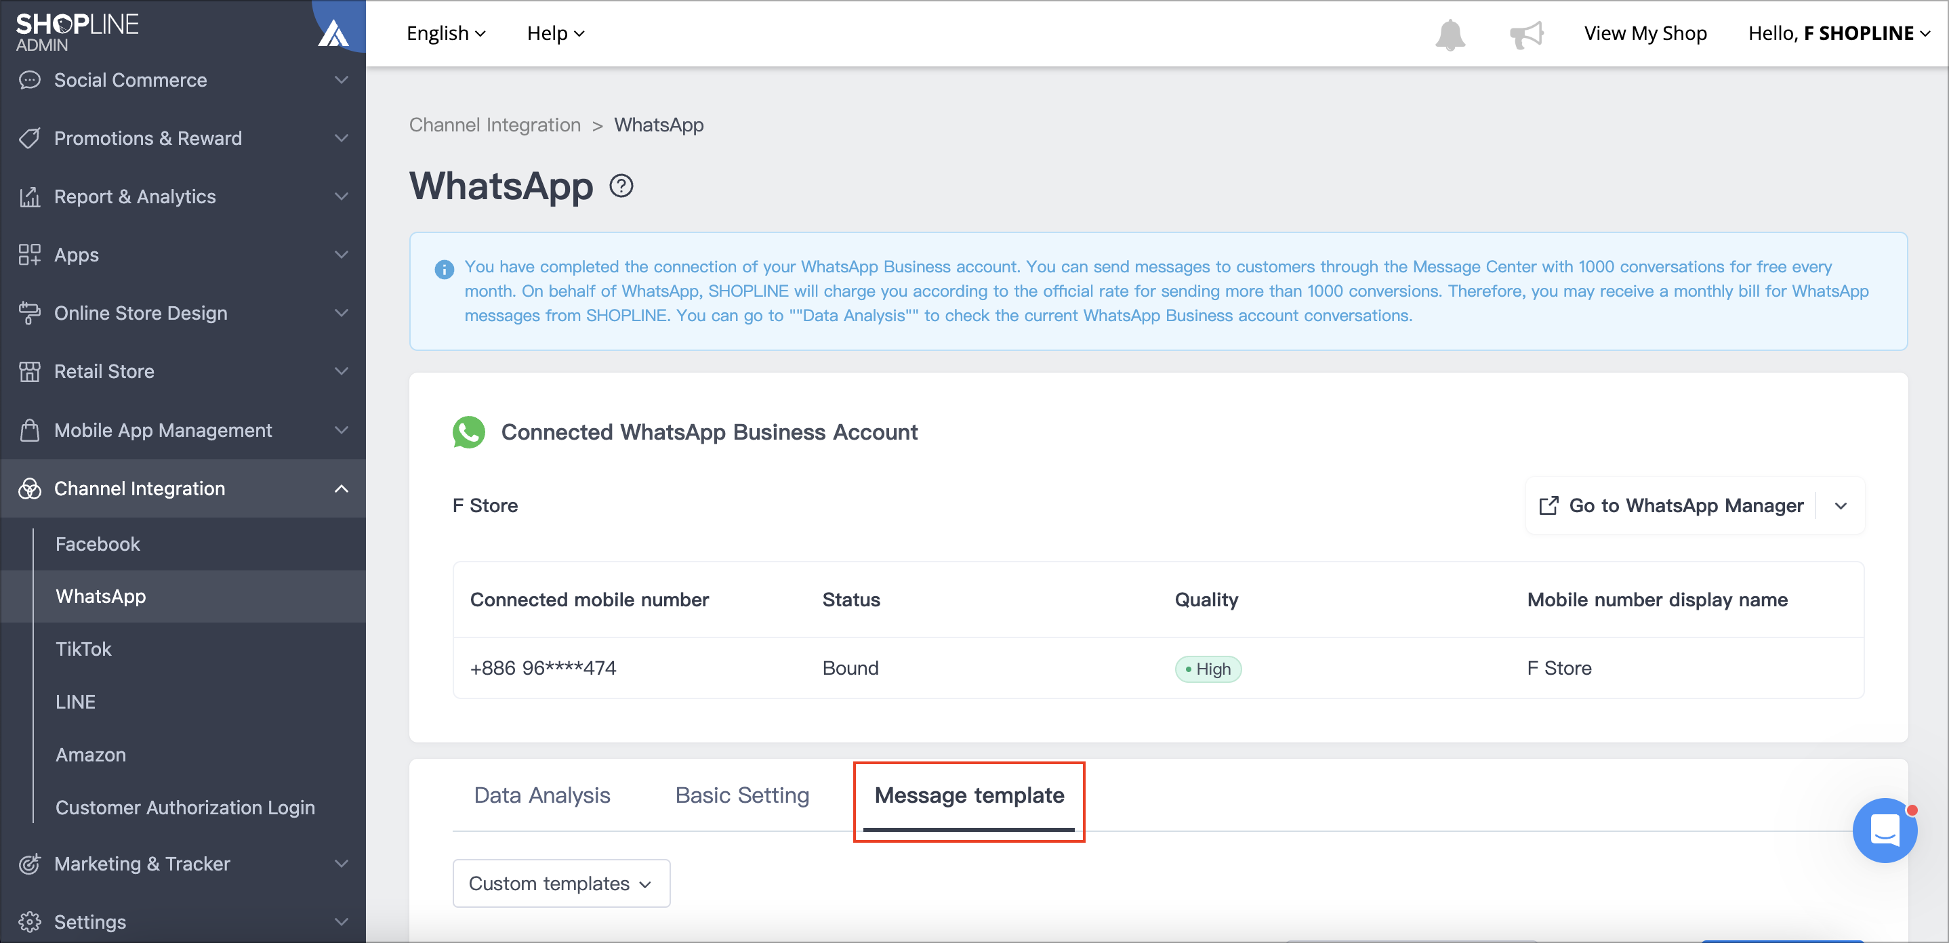Switch to the Data Analysis tab
The image size is (1949, 943).
coord(541,795)
